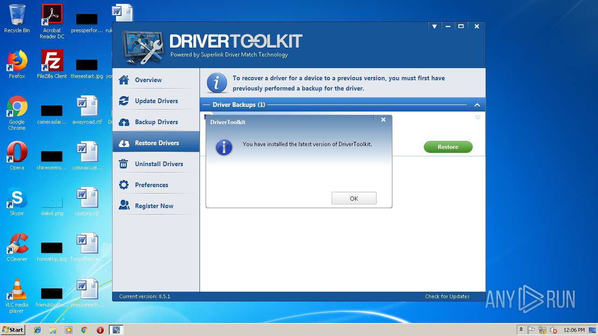Open Windows Explorer from the taskbar

coord(53,330)
